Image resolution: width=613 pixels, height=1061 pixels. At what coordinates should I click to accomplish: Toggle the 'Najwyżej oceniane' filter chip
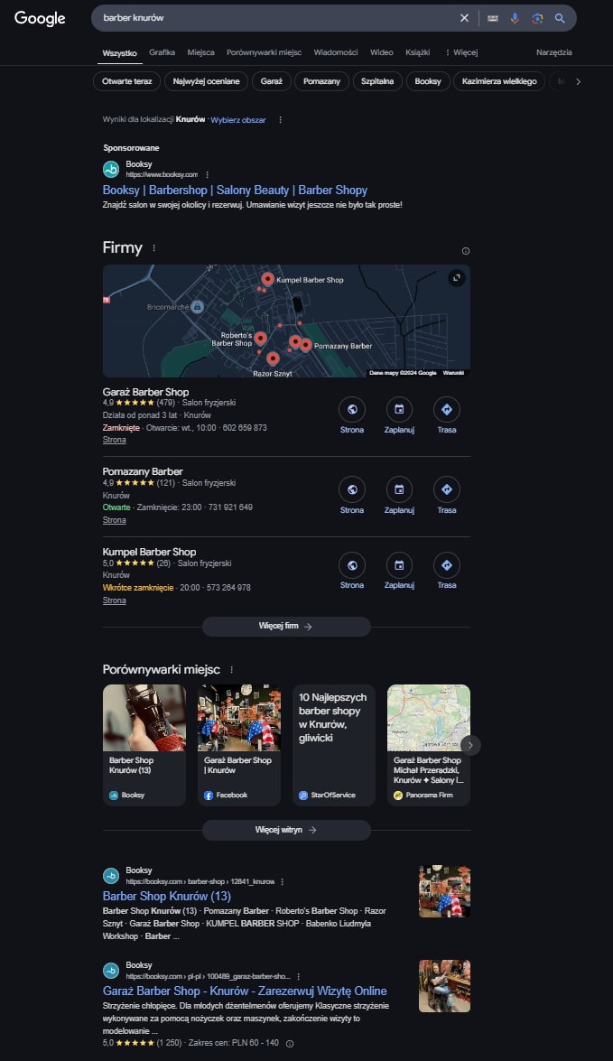click(207, 81)
